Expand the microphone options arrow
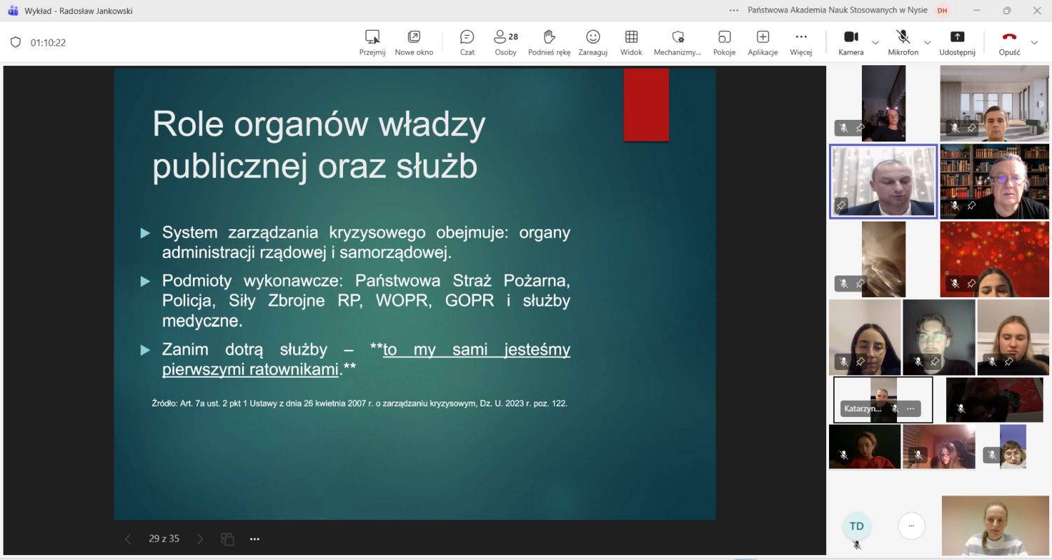The height and width of the screenshot is (560, 1052). pyautogui.click(x=927, y=43)
